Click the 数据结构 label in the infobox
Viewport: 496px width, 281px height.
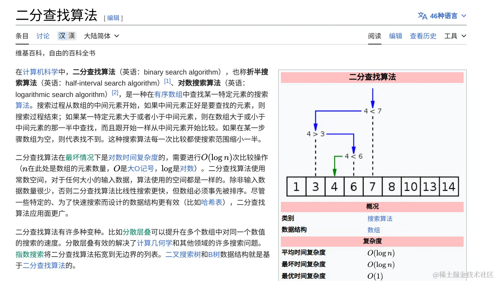click(x=294, y=230)
